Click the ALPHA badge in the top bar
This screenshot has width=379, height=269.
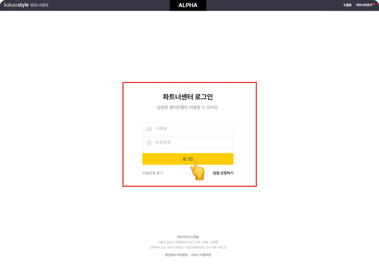click(188, 5)
